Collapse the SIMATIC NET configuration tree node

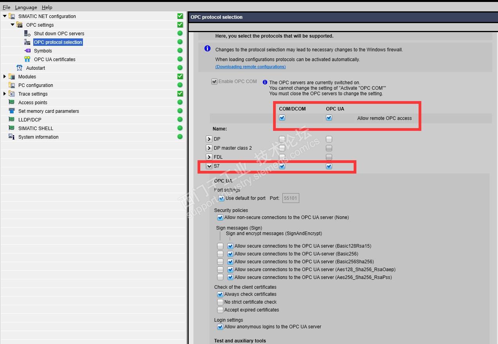coord(5,16)
